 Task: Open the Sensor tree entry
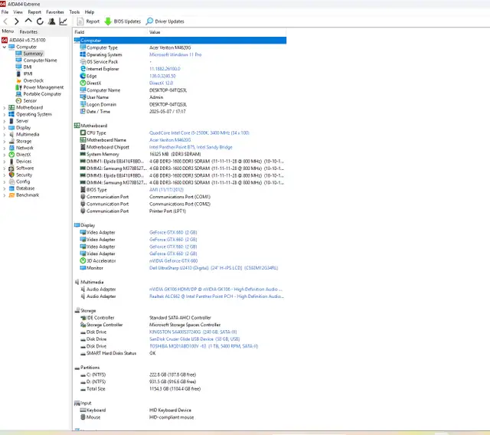click(30, 100)
